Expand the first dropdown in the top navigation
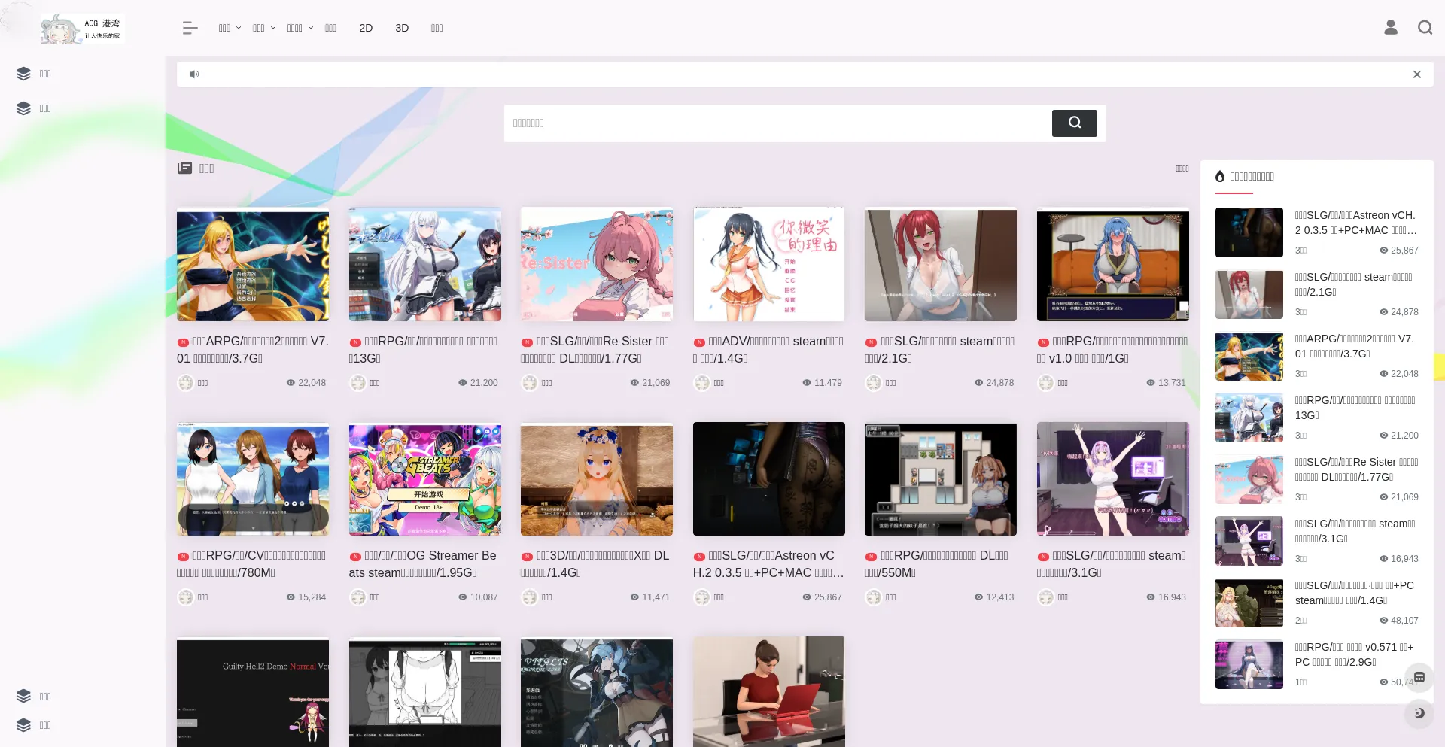The image size is (1445, 747). coord(230,28)
